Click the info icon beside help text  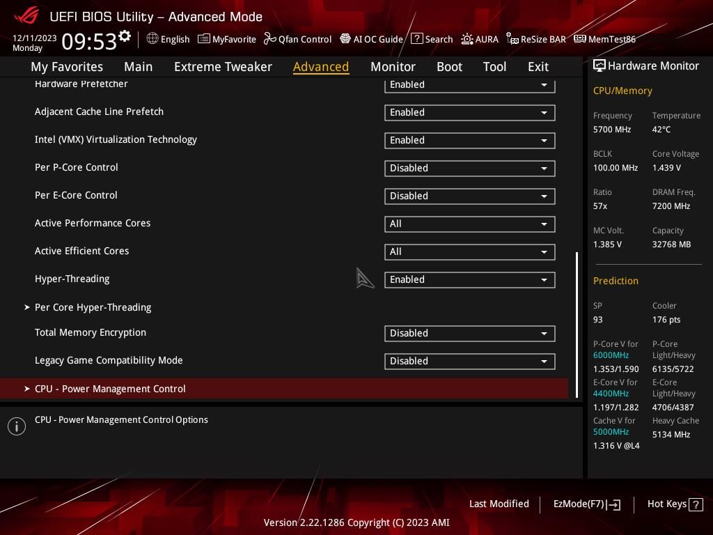coord(17,426)
